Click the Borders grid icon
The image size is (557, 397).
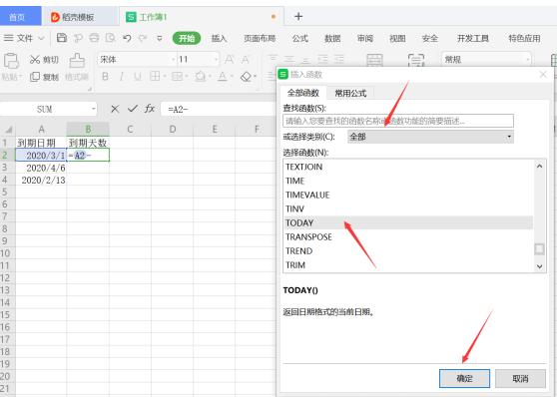click(155, 76)
